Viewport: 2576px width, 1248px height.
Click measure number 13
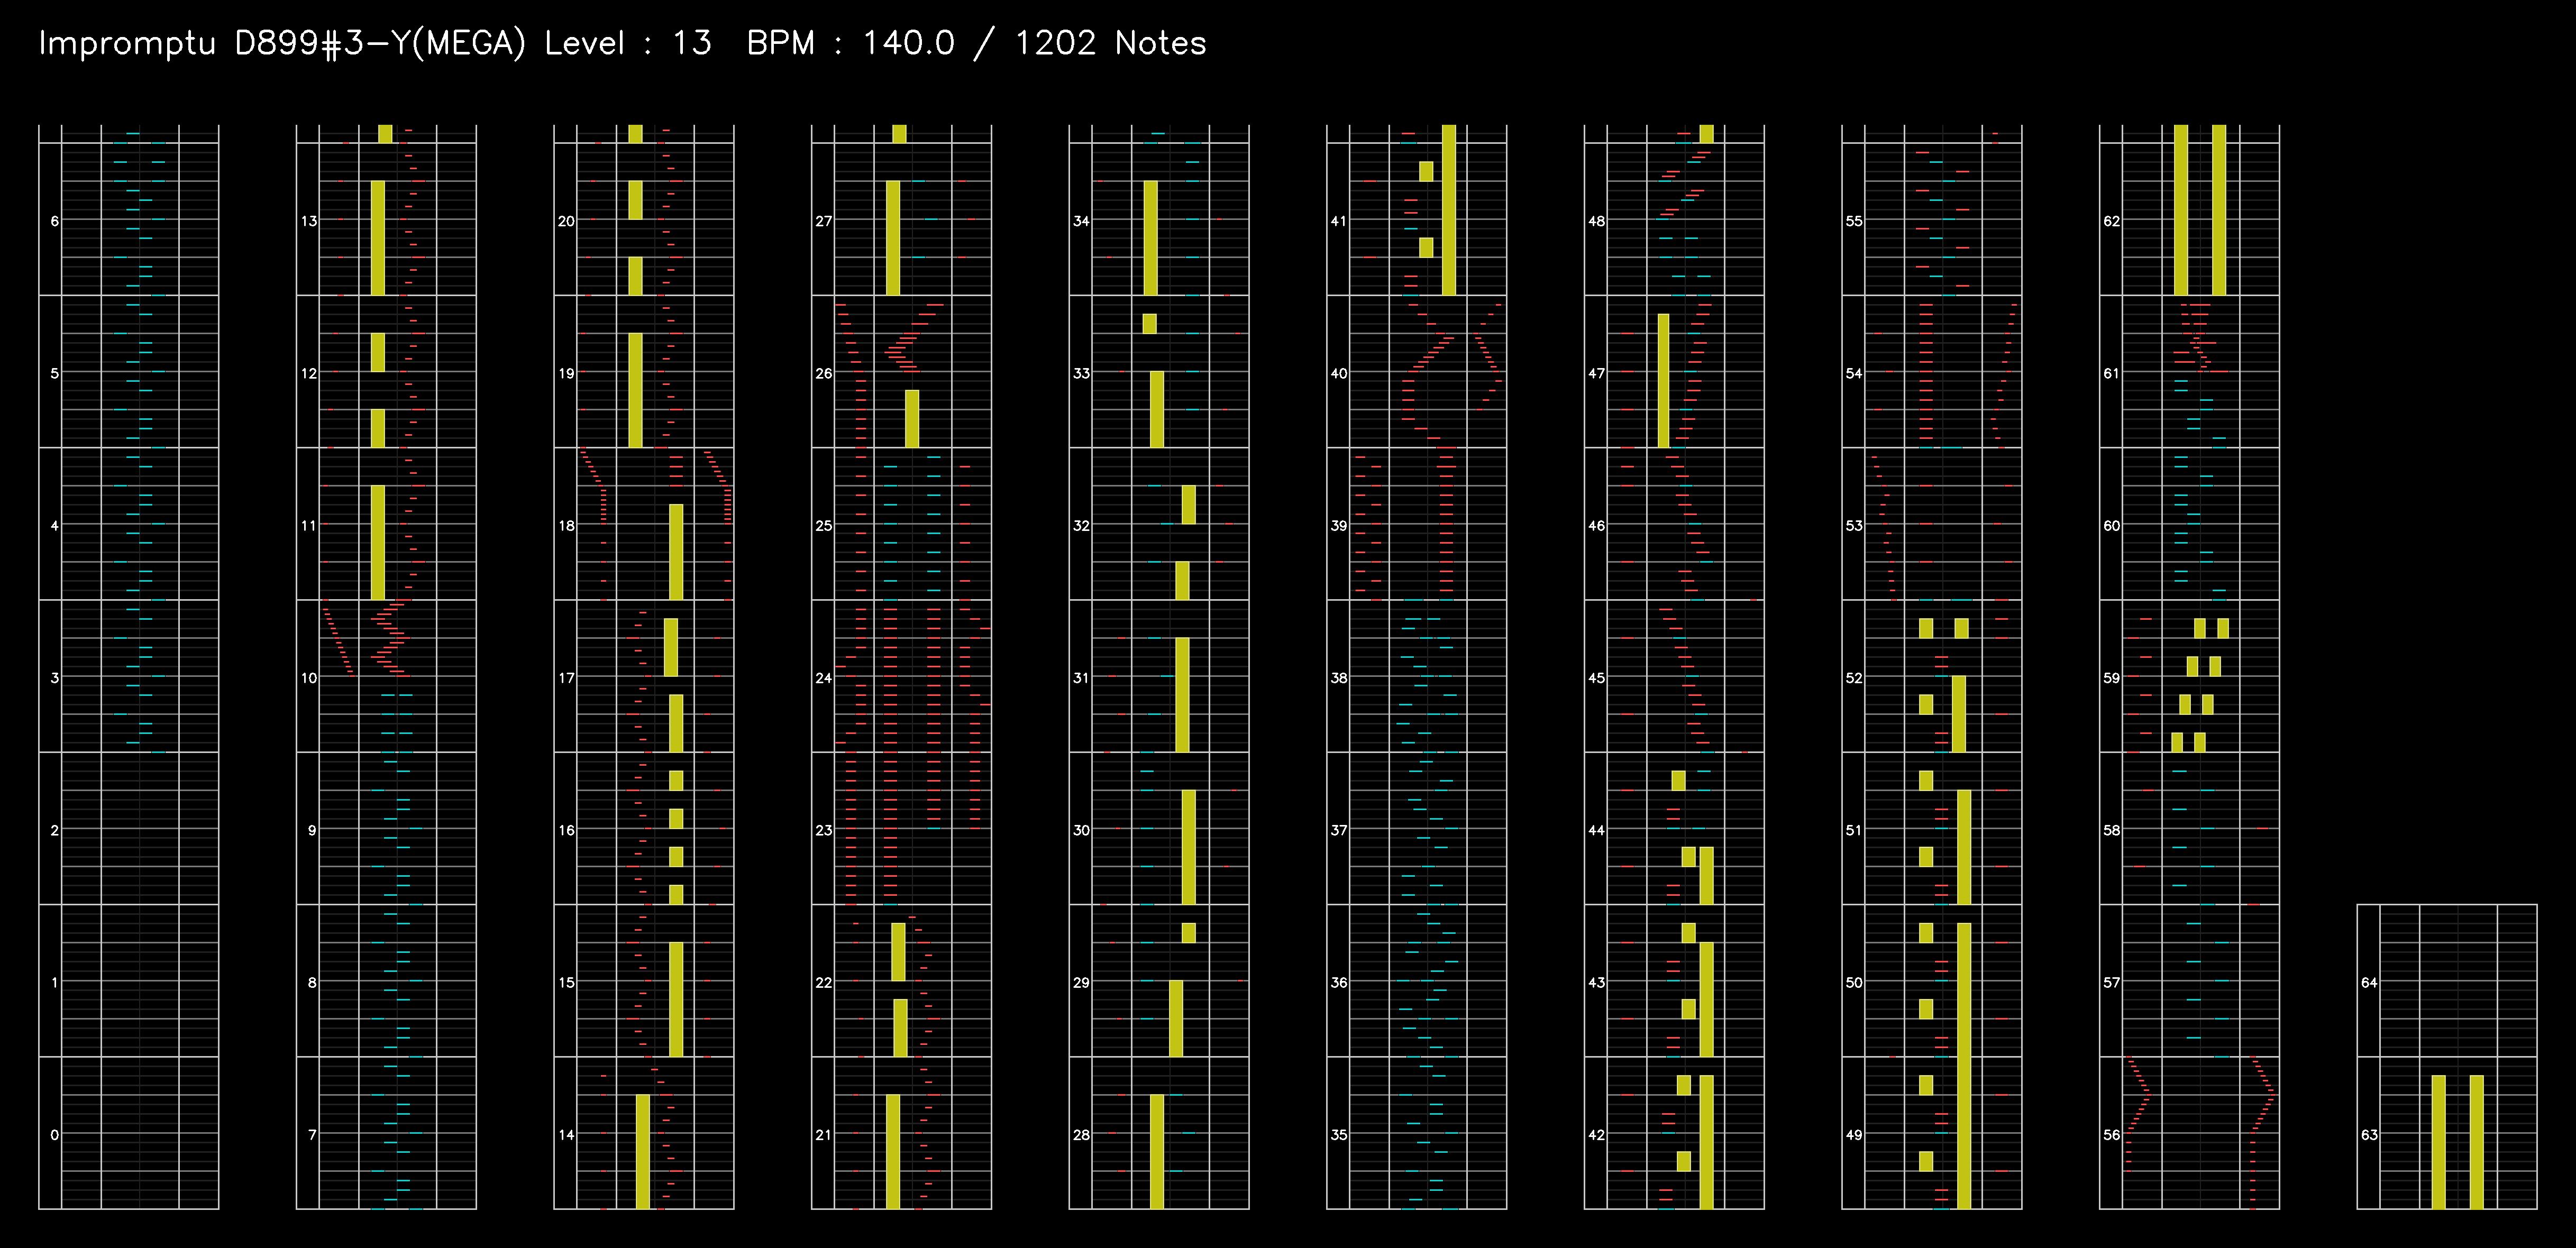tap(309, 221)
